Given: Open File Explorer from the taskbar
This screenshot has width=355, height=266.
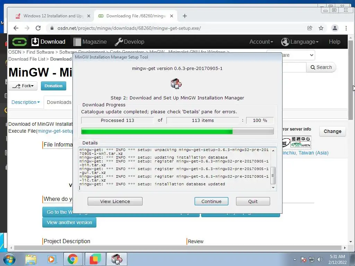Looking at the screenshot, I should tap(31, 259).
